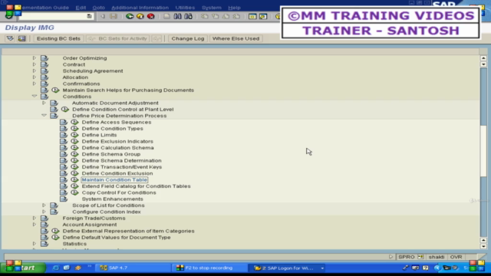Execute the Define Schema Group activity icon
Screen dimensions: 491x276
coord(74,154)
